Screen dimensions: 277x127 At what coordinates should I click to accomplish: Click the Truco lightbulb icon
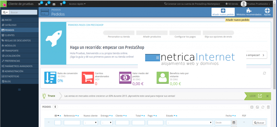(x=44, y=96)
